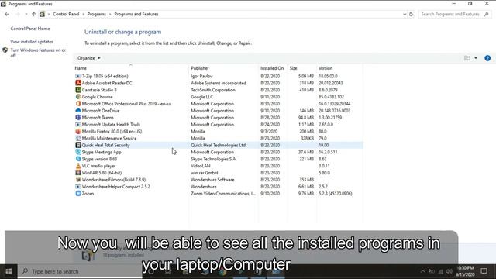Click the Google Chrome icon in list

[x=78, y=97]
